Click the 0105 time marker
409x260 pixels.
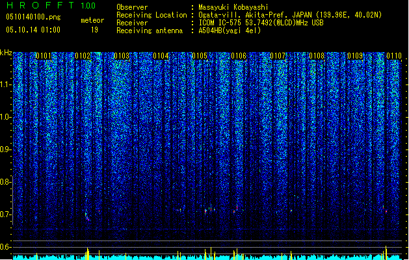click(x=200, y=56)
